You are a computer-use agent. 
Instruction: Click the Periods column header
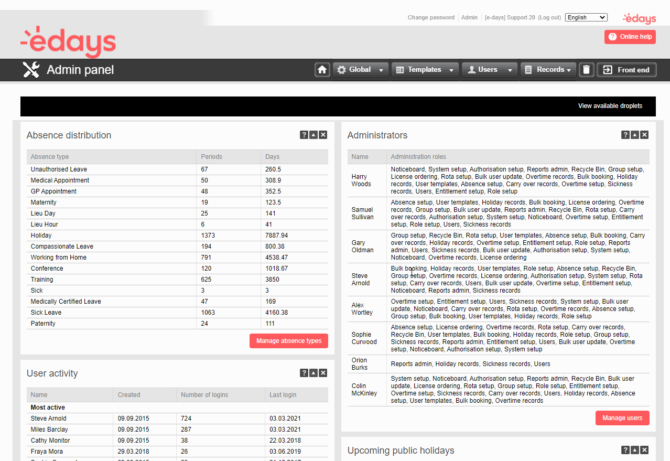228,157
